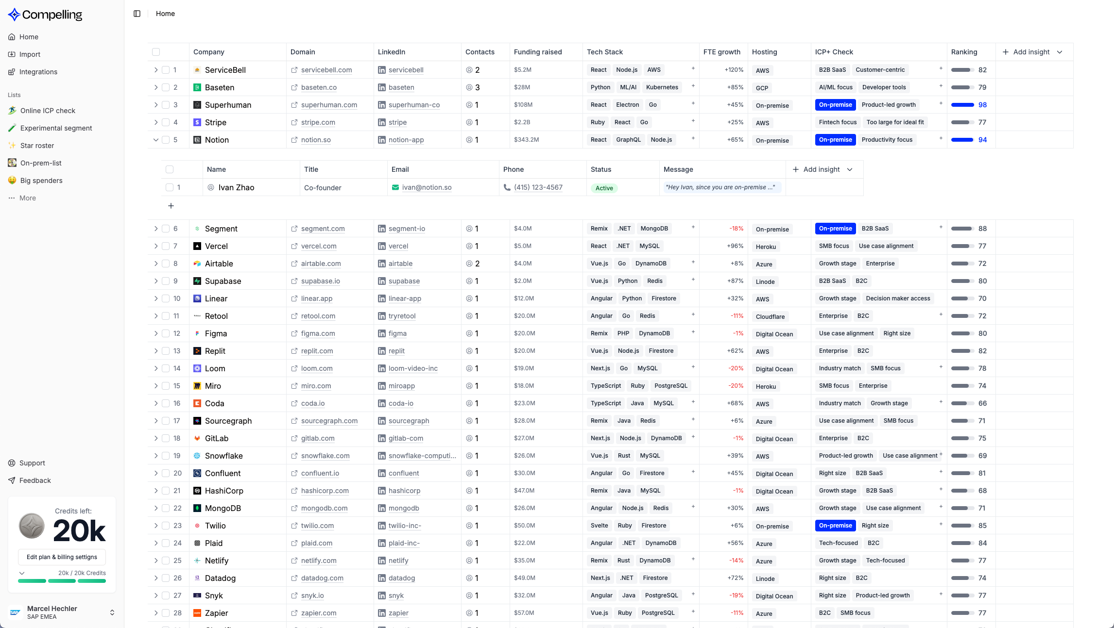Open servicebell.com external link icon
Image resolution: width=1114 pixels, height=628 pixels.
click(x=294, y=70)
